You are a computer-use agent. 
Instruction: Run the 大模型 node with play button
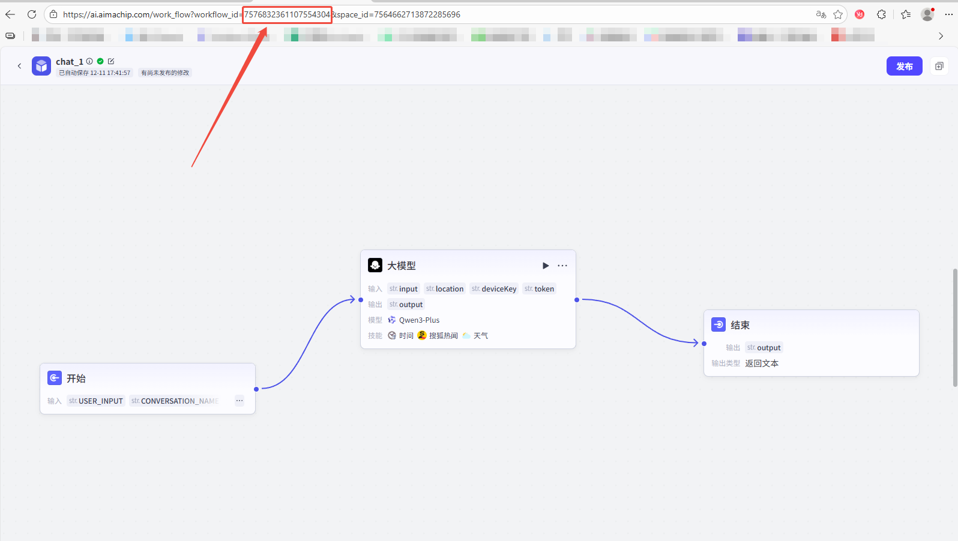[x=546, y=266]
